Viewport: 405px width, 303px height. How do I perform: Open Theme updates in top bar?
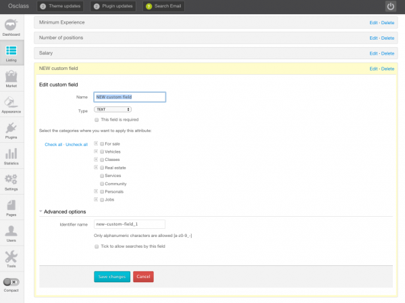60,6
